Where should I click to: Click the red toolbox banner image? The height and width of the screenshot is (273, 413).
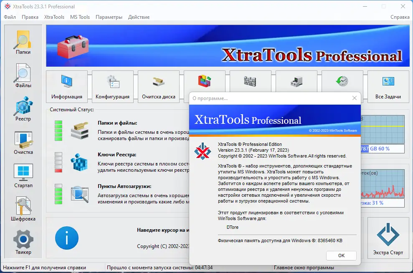point(73,47)
